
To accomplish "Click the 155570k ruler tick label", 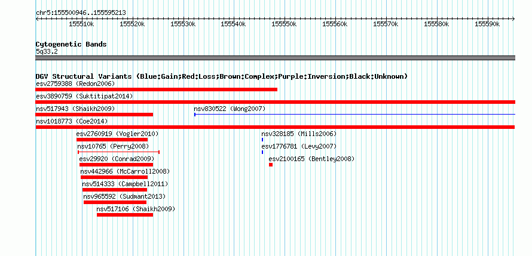I will pos(386,24).
